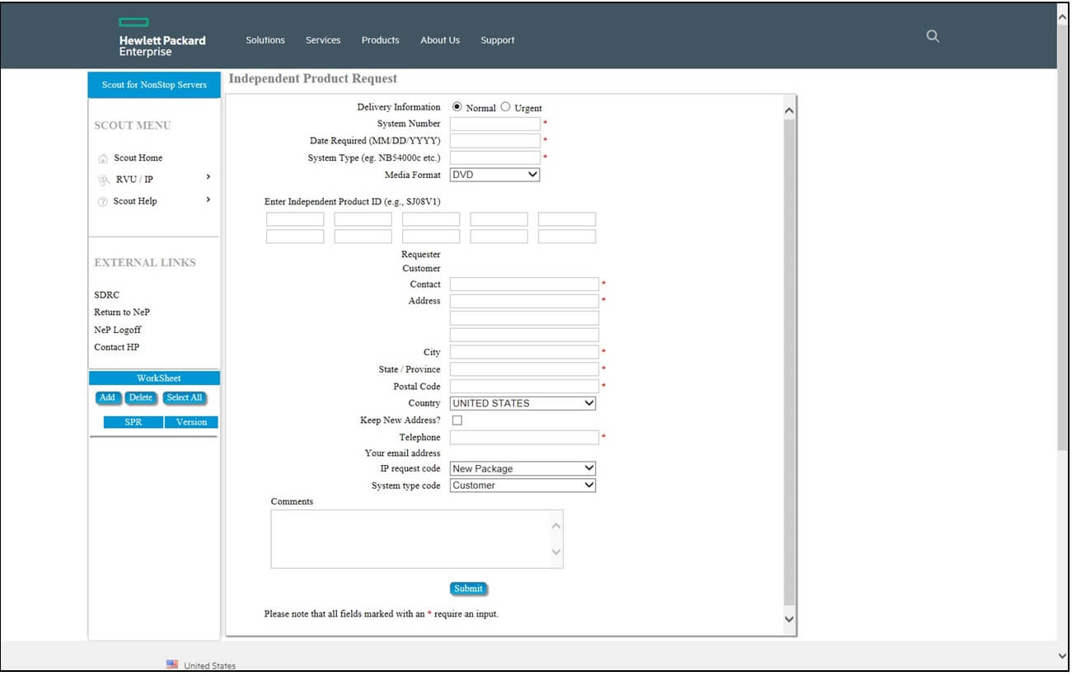Focus the Contact input field
This screenshot has height=676, width=1072.
[x=524, y=284]
